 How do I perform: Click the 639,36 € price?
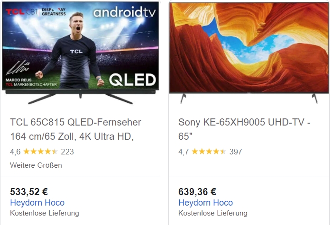point(197,192)
